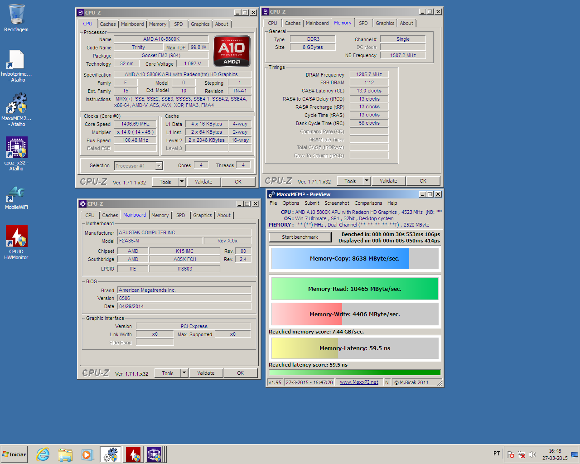The width and height of the screenshot is (580, 464).
Task: Open Caches tab in the CPU-Z CPU window
Action: click(108, 24)
